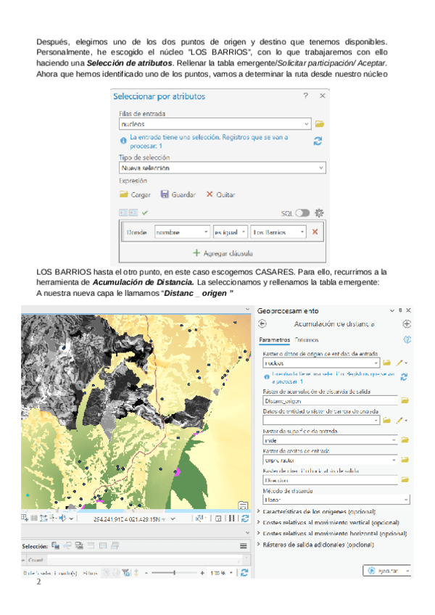Open tool help icon in Geoprocesamiento pane

407,339
